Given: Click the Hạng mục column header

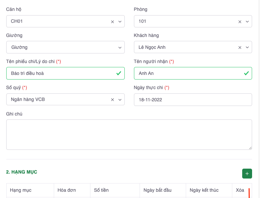Looking at the screenshot, I should pos(21,190).
